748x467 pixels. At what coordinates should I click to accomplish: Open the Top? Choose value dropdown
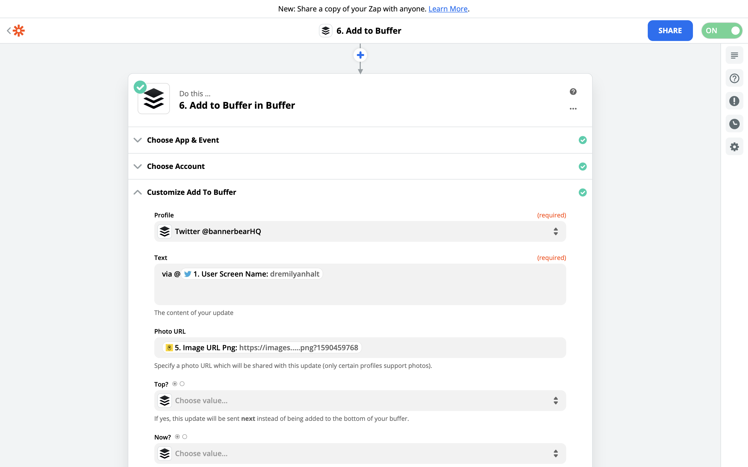tap(360, 401)
